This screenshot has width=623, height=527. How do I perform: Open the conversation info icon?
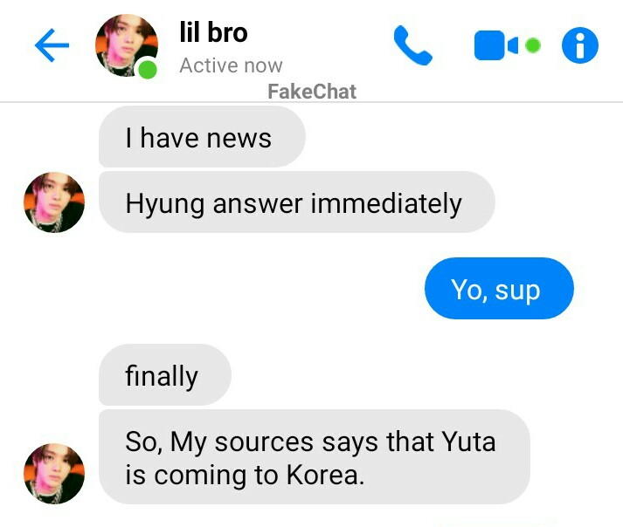pos(579,45)
